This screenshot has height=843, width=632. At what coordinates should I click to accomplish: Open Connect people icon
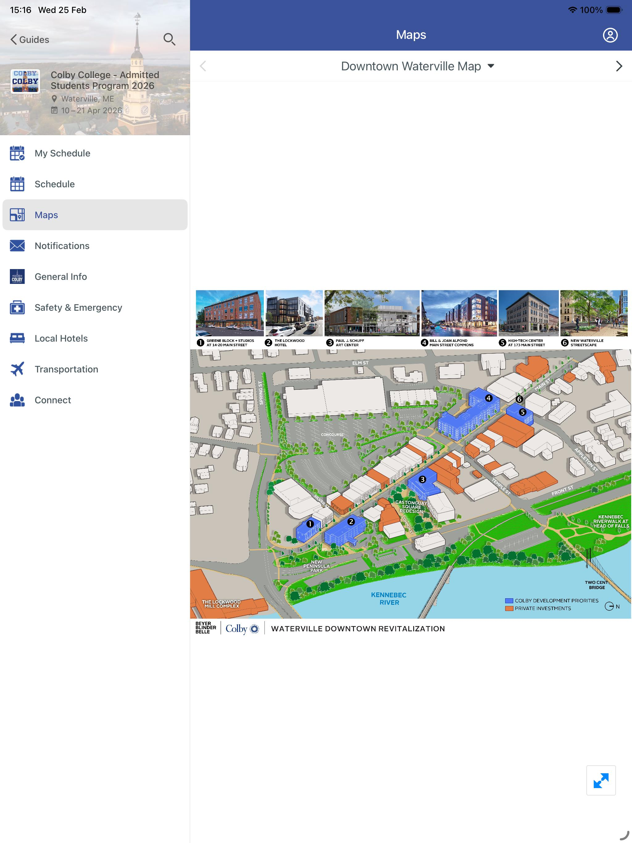coord(17,400)
